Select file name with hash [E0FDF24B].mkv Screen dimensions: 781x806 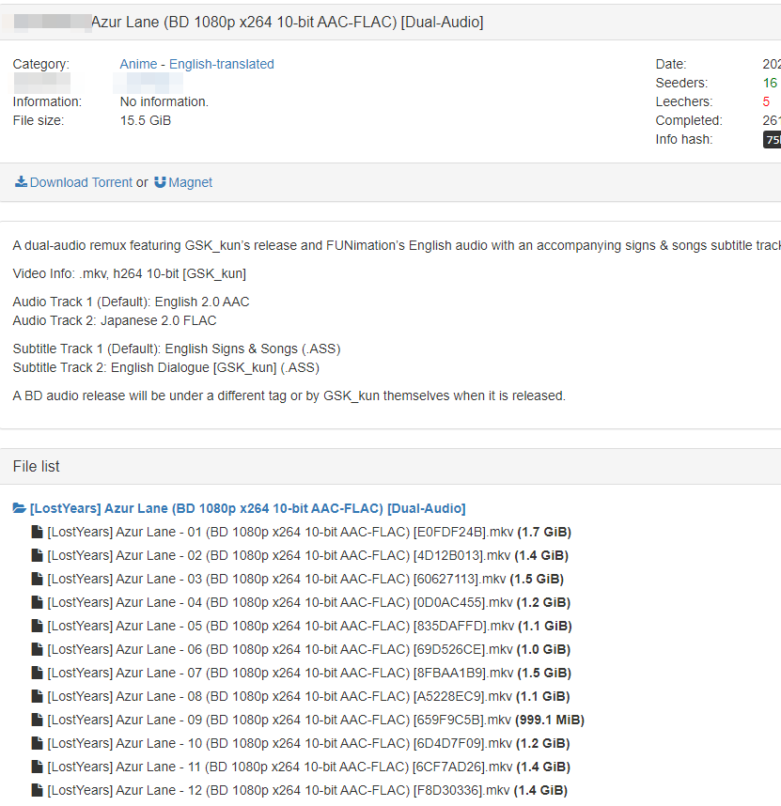coord(281,532)
